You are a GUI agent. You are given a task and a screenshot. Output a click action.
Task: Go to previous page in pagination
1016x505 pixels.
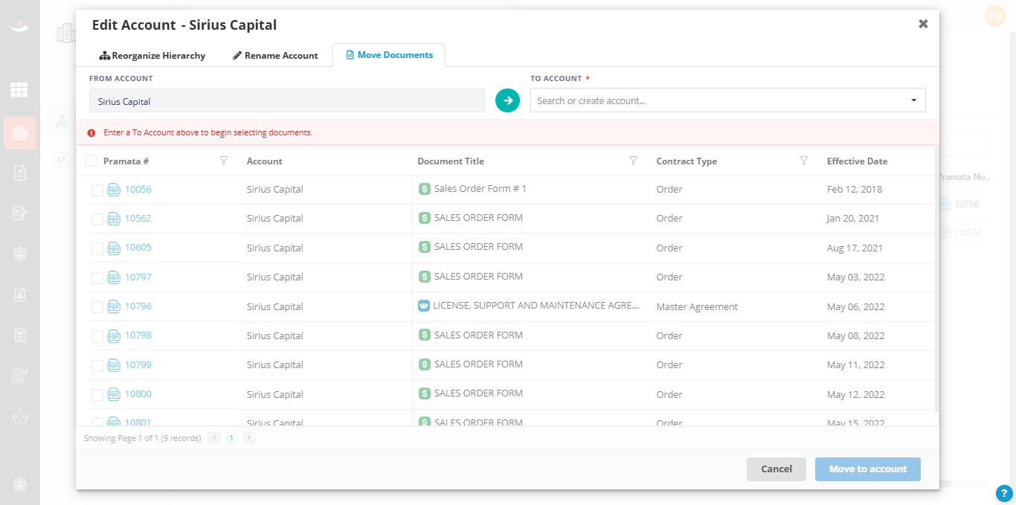click(x=215, y=438)
